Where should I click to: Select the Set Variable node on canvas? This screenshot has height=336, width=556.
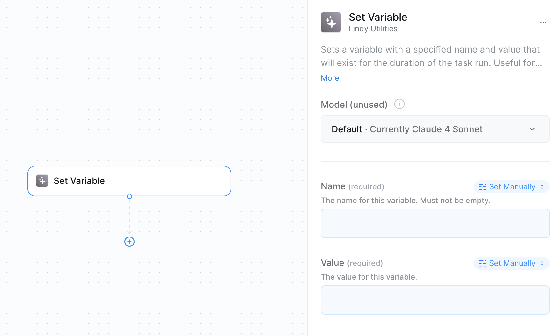(x=129, y=181)
